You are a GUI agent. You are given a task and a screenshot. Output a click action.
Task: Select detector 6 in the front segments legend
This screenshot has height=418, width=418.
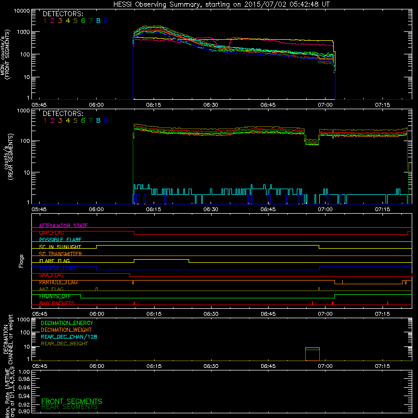coord(83,21)
